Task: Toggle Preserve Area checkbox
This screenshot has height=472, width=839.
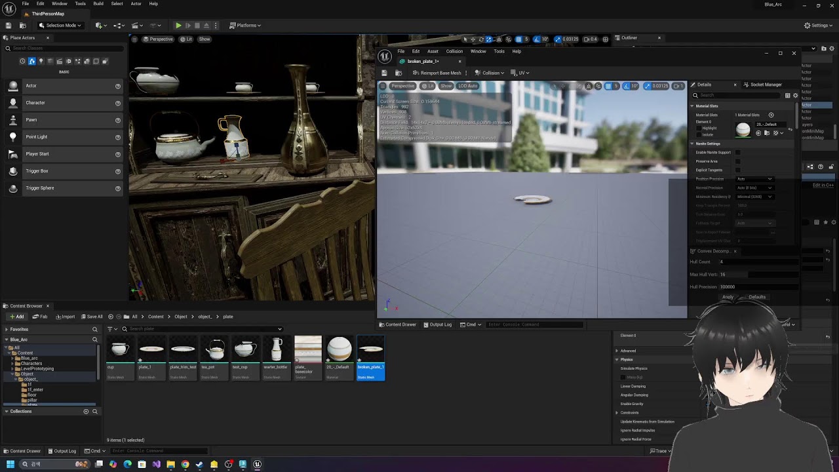Action: (737, 161)
